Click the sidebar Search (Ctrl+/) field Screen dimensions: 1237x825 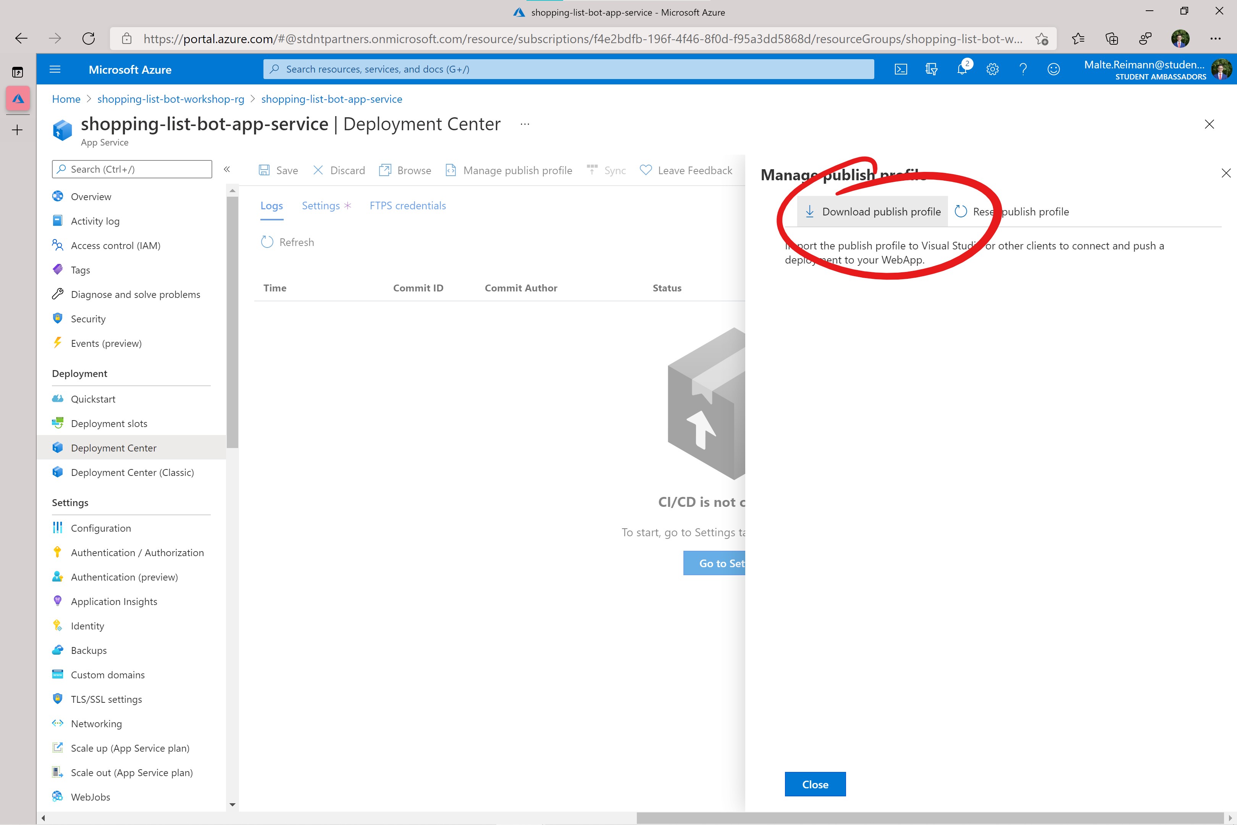point(132,170)
